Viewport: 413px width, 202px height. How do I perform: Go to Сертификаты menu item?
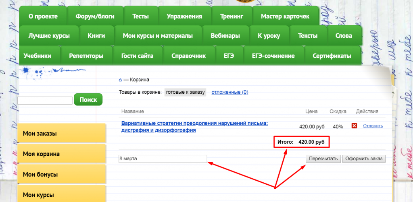tap(332, 56)
